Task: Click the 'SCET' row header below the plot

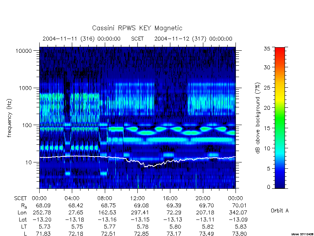Action: (x=20, y=199)
